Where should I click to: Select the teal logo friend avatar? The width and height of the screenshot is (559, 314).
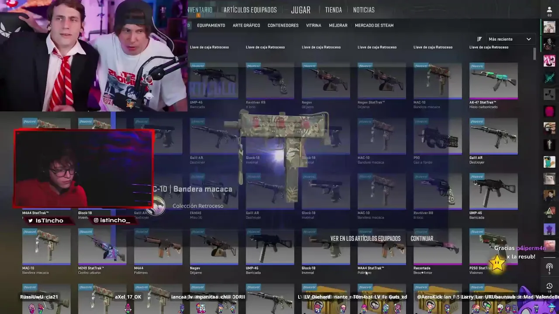(x=549, y=78)
